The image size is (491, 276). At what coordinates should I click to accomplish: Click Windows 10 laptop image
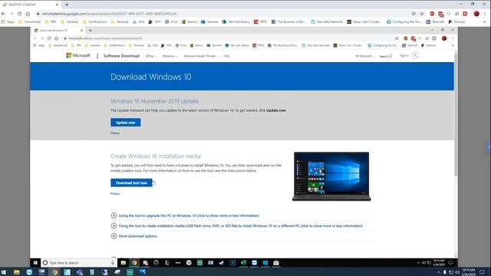coord(331,176)
